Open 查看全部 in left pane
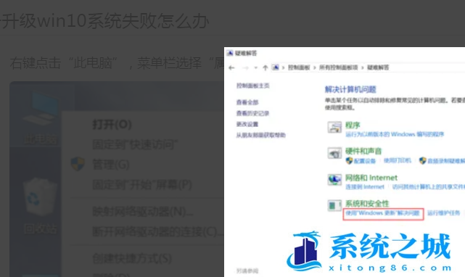465x277 pixels. [247, 102]
